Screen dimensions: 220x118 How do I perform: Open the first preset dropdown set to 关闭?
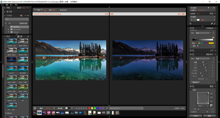(203, 33)
